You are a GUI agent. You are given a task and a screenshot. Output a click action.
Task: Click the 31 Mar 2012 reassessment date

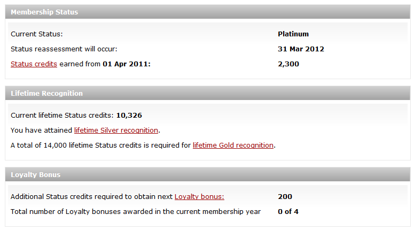pos(301,49)
